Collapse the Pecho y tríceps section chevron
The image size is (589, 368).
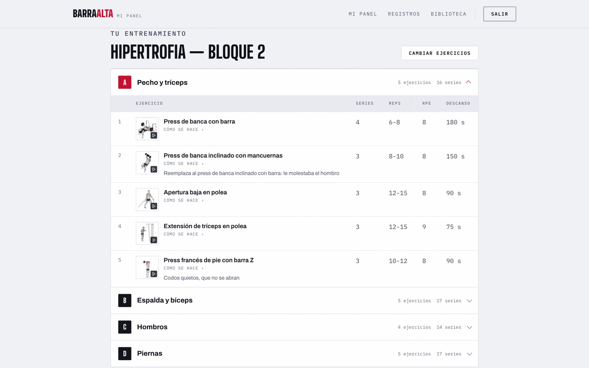click(469, 82)
